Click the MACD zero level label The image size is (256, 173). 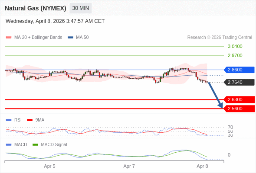229,155
